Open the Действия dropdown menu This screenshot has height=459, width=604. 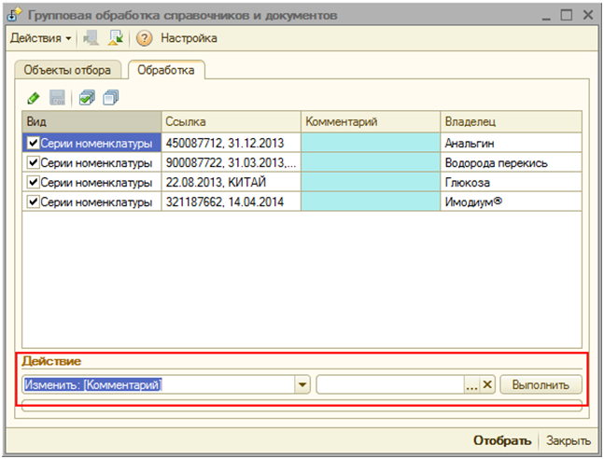pos(41,38)
